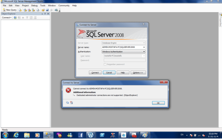
Task: Click the Windows Start orb
Action: [x=5, y=135]
